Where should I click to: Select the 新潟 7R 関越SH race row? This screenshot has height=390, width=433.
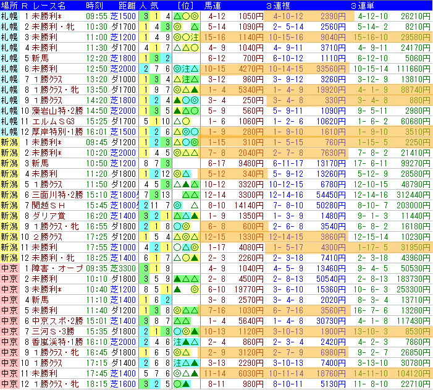[216, 205]
